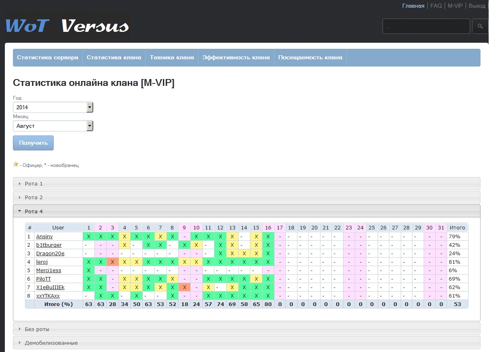This screenshot has width=489, height=352.
Task: Open the Год year dropdown
Action: [x=53, y=107]
